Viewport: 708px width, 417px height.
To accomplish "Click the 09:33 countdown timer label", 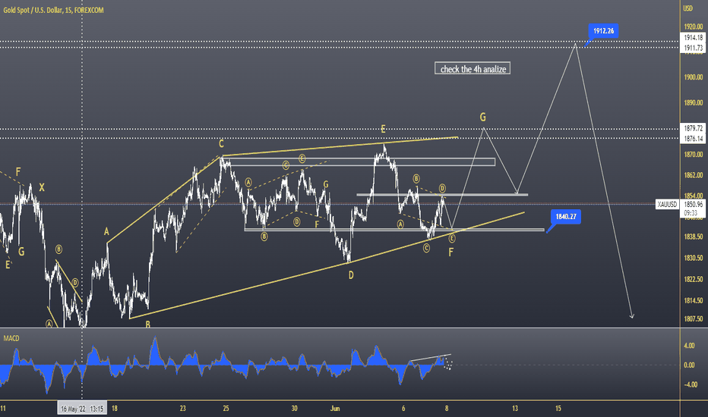I will 691,213.
